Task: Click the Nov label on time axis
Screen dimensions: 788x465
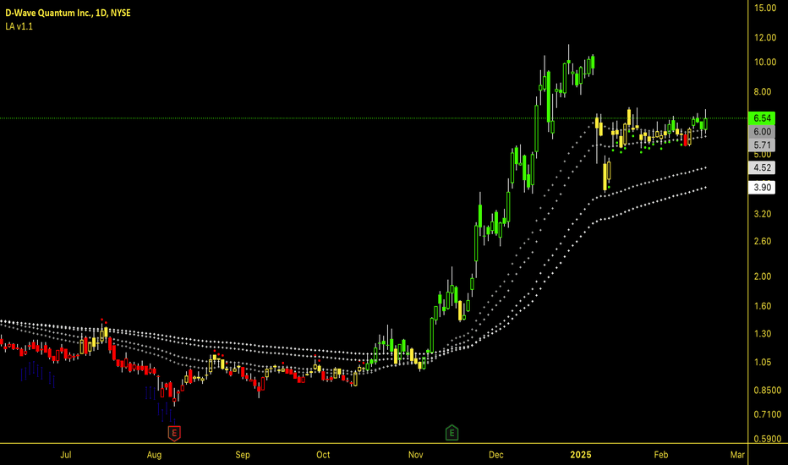Action: [415, 455]
